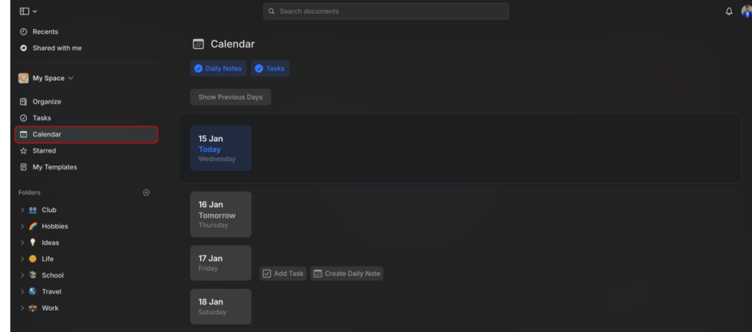Image resolution: width=752 pixels, height=332 pixels.
Task: Open My Templates in sidebar
Action: tap(54, 167)
